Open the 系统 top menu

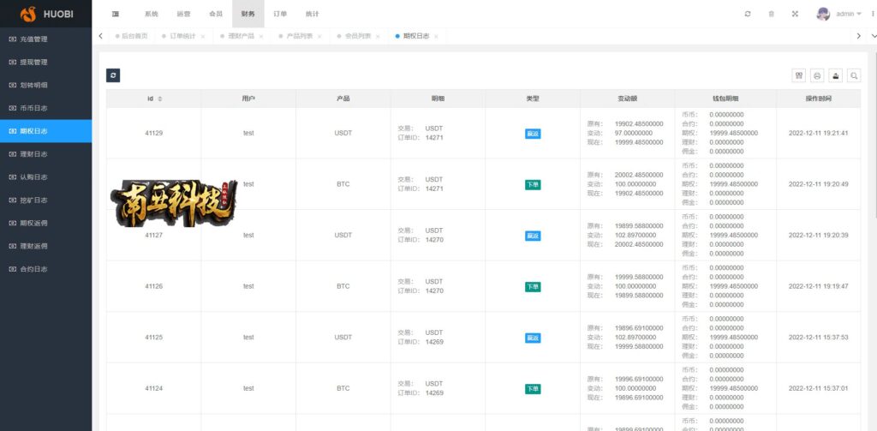[151, 14]
